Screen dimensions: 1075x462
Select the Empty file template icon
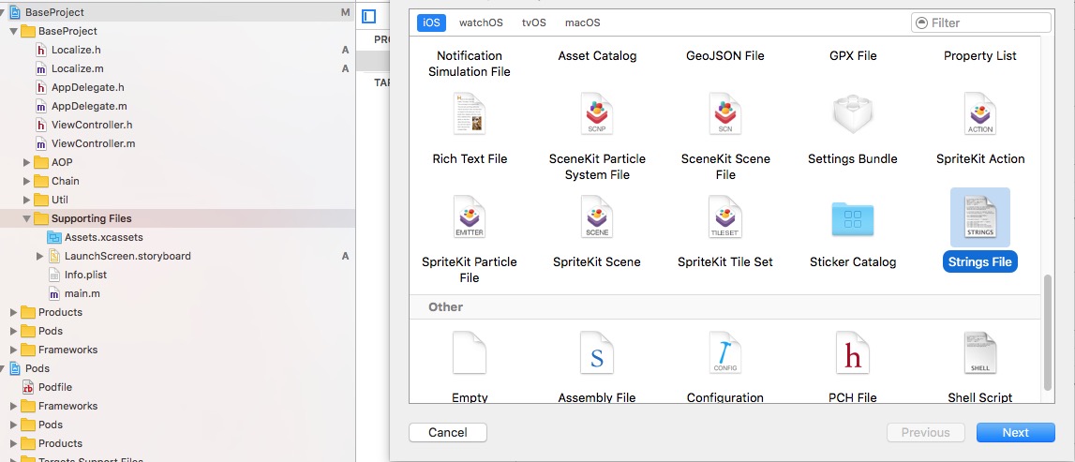(x=470, y=352)
